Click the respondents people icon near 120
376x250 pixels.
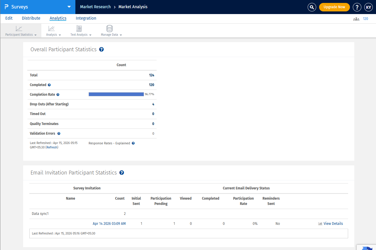[356, 19]
